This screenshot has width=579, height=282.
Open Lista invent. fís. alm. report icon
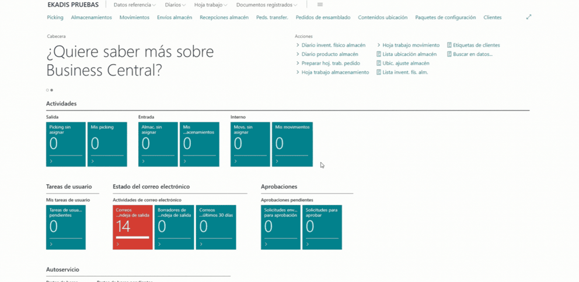[x=379, y=72]
